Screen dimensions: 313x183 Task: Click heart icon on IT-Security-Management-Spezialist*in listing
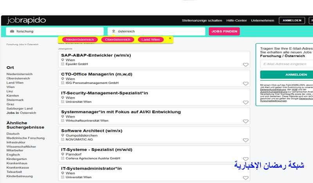[x=245, y=103]
